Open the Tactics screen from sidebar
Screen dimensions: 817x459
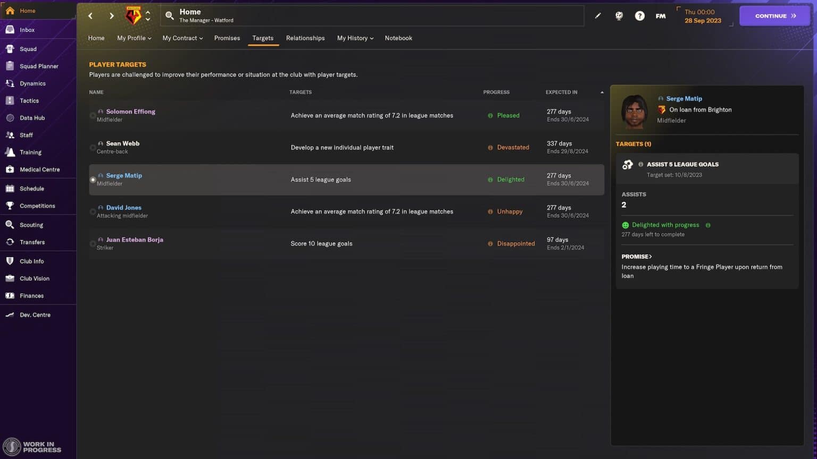coord(29,100)
